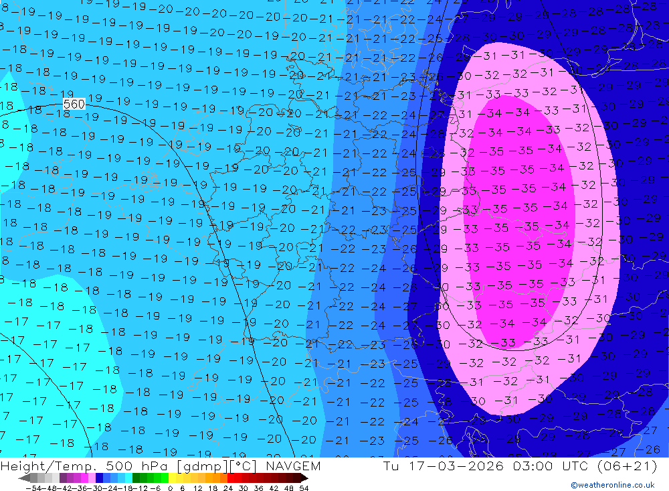Click the gray left arrow end of legend
Image resolution: width=669 pixels, height=491 pixels.
24,478
